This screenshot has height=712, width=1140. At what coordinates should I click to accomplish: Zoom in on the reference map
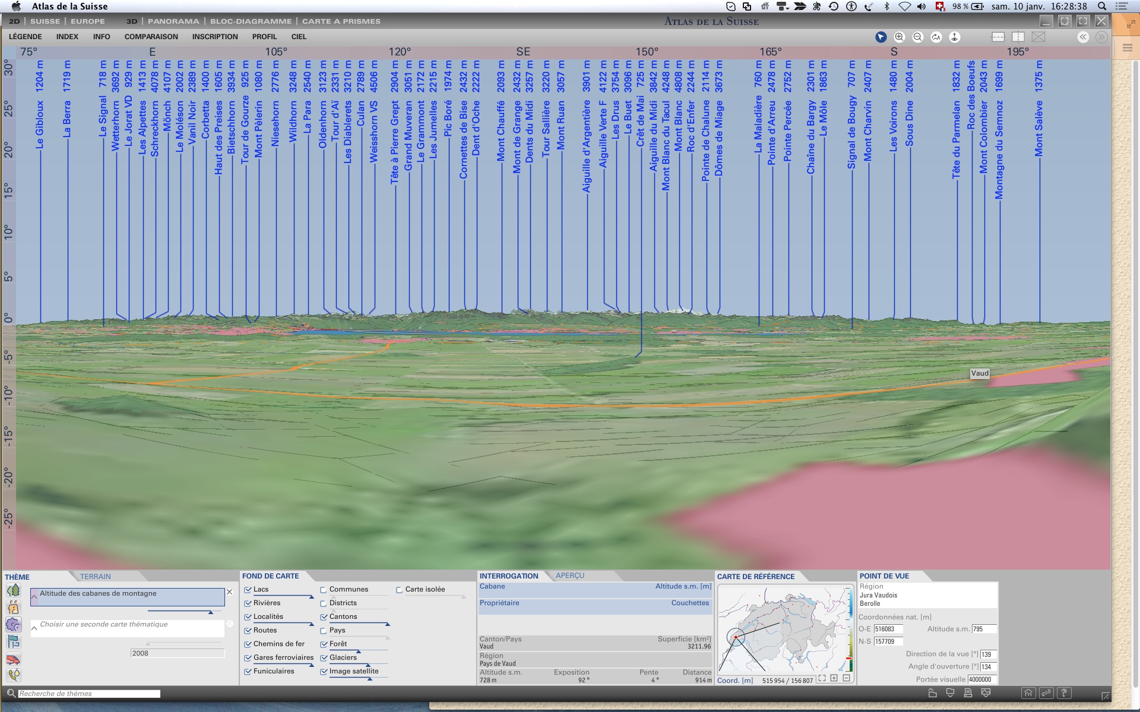[x=834, y=678]
